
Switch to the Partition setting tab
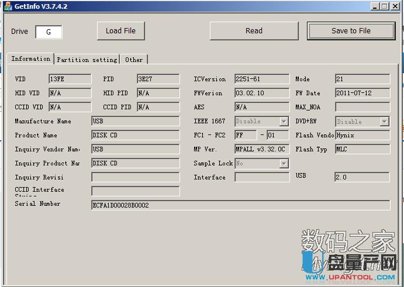click(x=87, y=60)
